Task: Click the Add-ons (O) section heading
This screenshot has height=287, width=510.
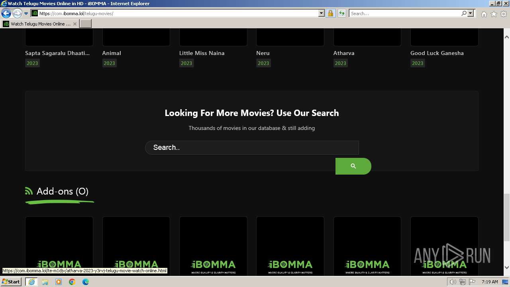Action: 63,191
